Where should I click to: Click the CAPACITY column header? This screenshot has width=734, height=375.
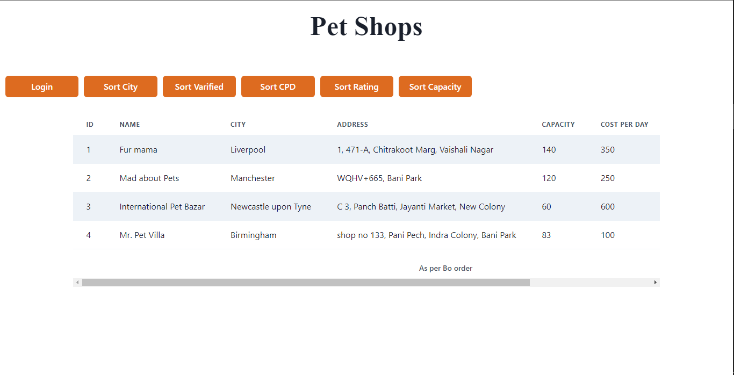558,125
